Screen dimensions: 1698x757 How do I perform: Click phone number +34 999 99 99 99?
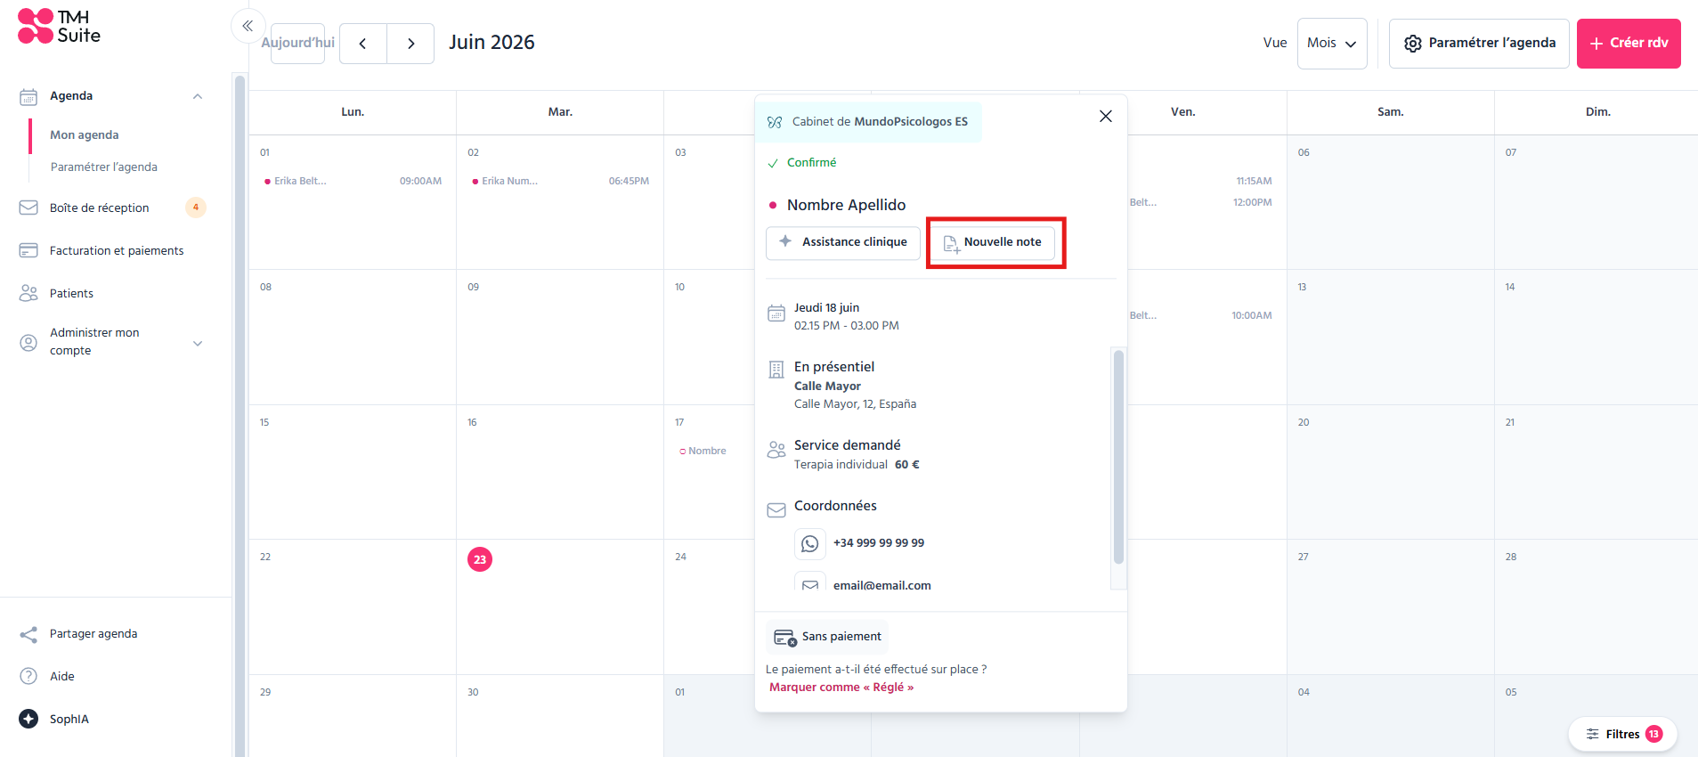click(879, 543)
